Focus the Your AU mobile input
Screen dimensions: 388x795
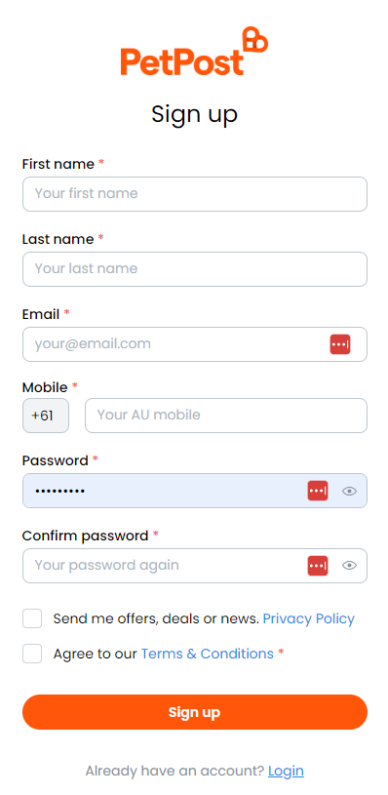click(x=226, y=416)
